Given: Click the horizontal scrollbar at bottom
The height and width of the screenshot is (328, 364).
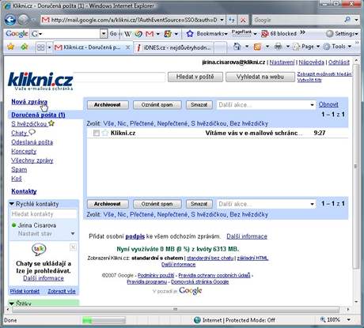Looking at the screenshot, I should pos(176,309).
